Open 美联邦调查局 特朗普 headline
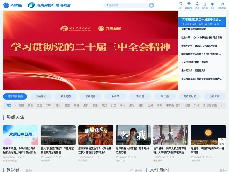Image resolution: width=229 pixels, height=172 pixels. [x=202, y=79]
